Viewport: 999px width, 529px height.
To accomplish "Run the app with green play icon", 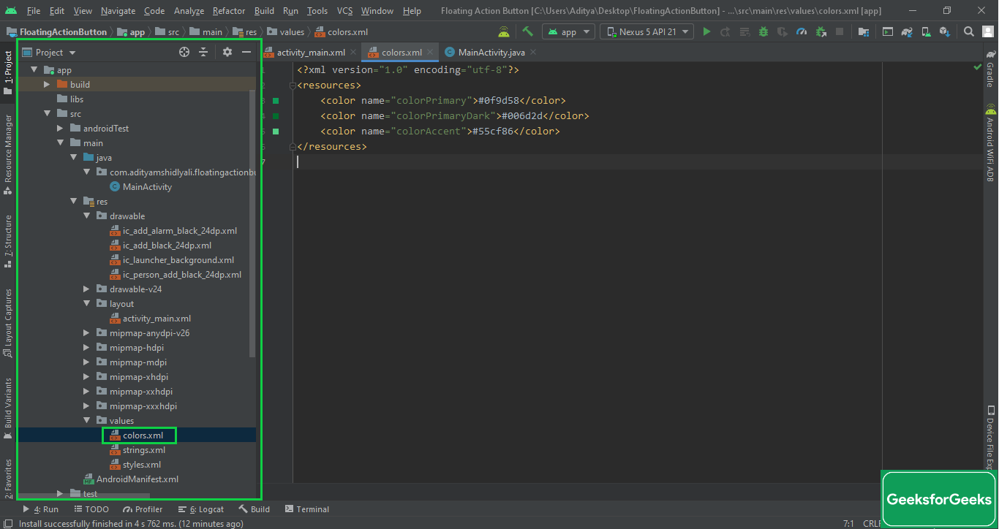I will pyautogui.click(x=706, y=31).
